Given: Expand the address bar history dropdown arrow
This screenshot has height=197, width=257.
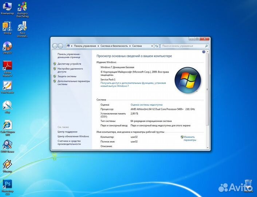Looking at the screenshot, I should 152,46.
